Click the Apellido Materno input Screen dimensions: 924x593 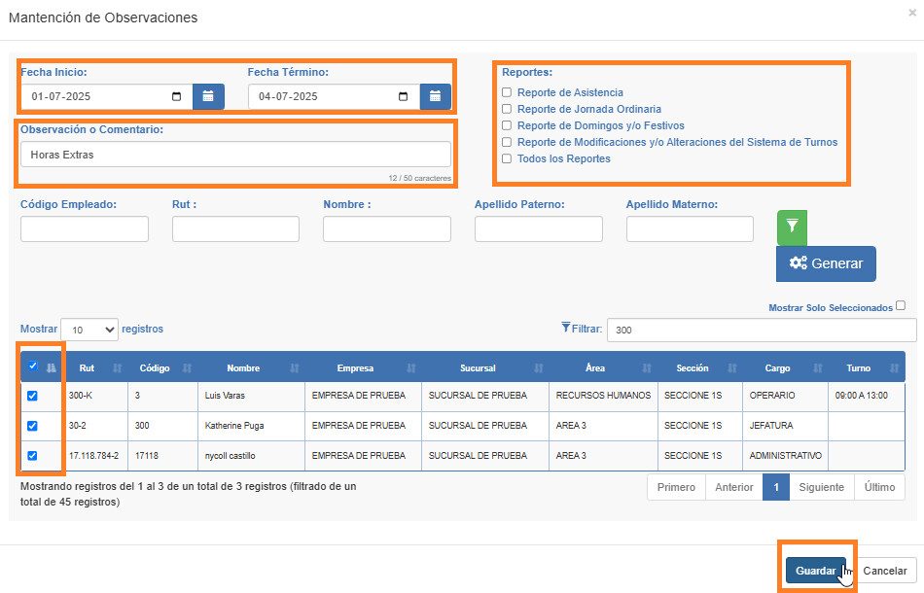(x=690, y=228)
